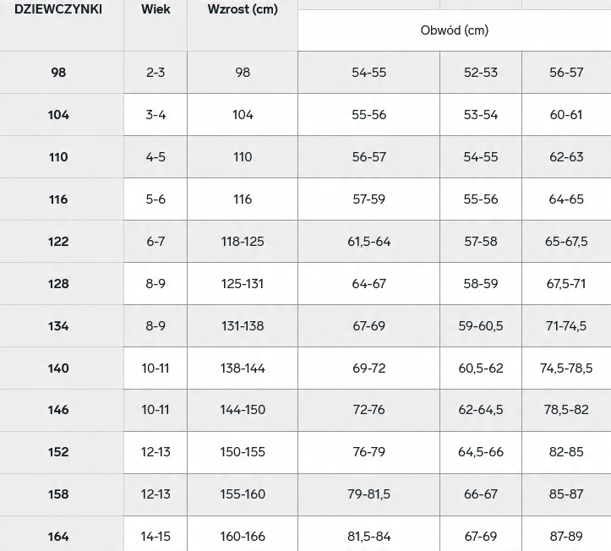Select size 98 row label
Screen dimensions: 611x551
pyautogui.click(x=58, y=73)
